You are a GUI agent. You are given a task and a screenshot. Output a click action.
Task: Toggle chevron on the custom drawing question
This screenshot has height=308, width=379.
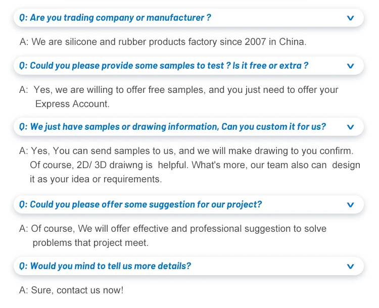pos(351,127)
